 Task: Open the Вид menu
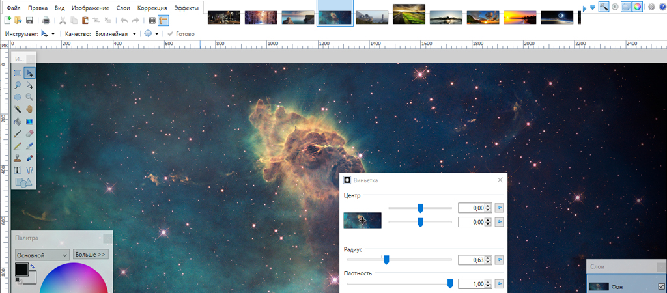click(x=59, y=8)
